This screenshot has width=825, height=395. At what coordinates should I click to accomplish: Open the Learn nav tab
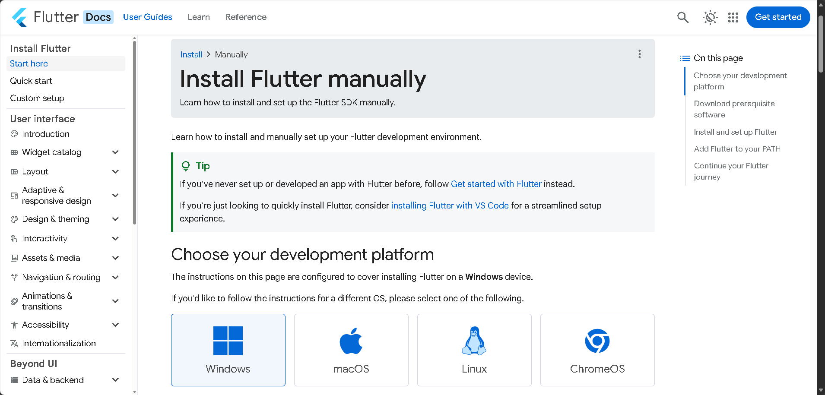[x=199, y=17]
